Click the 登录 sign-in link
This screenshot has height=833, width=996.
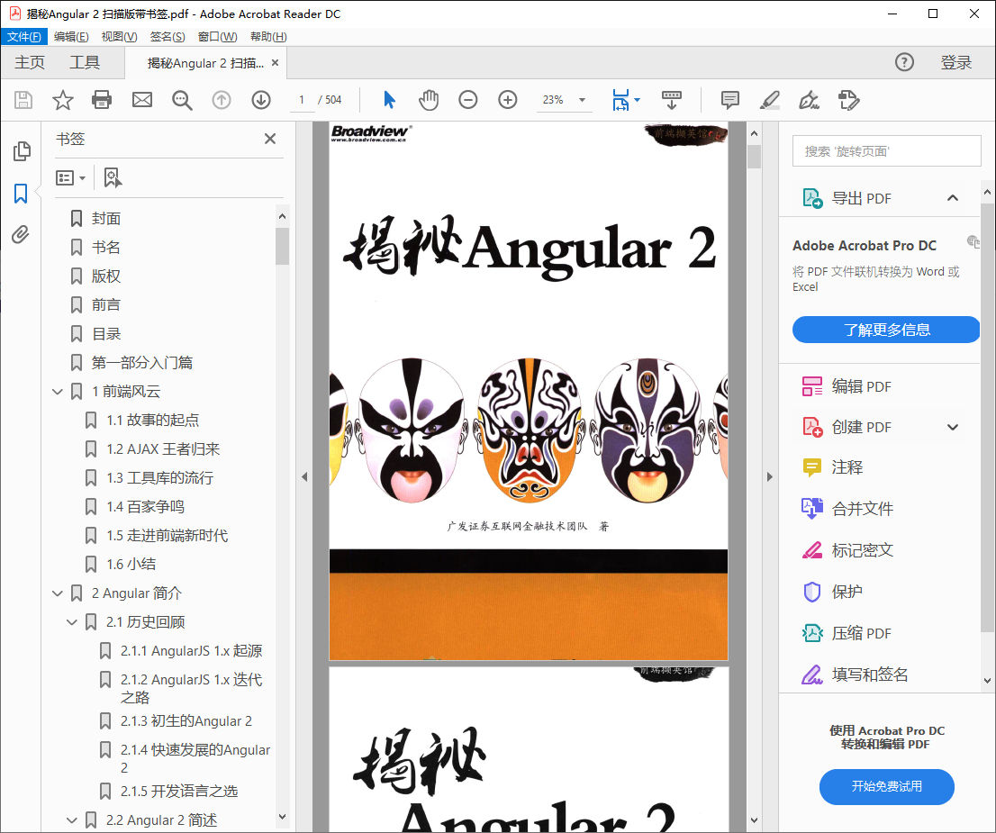click(956, 62)
